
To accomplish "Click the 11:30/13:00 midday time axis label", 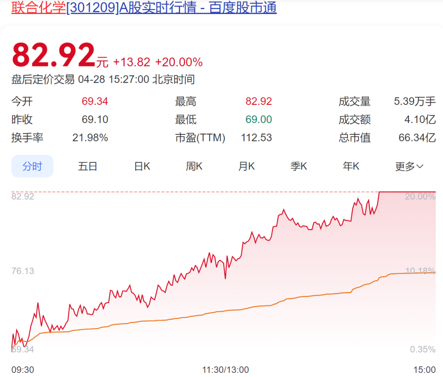I will (x=225, y=370).
